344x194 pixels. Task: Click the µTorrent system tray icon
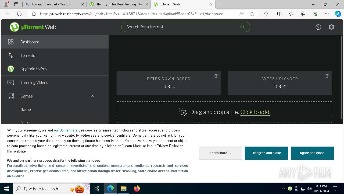click(290, 189)
